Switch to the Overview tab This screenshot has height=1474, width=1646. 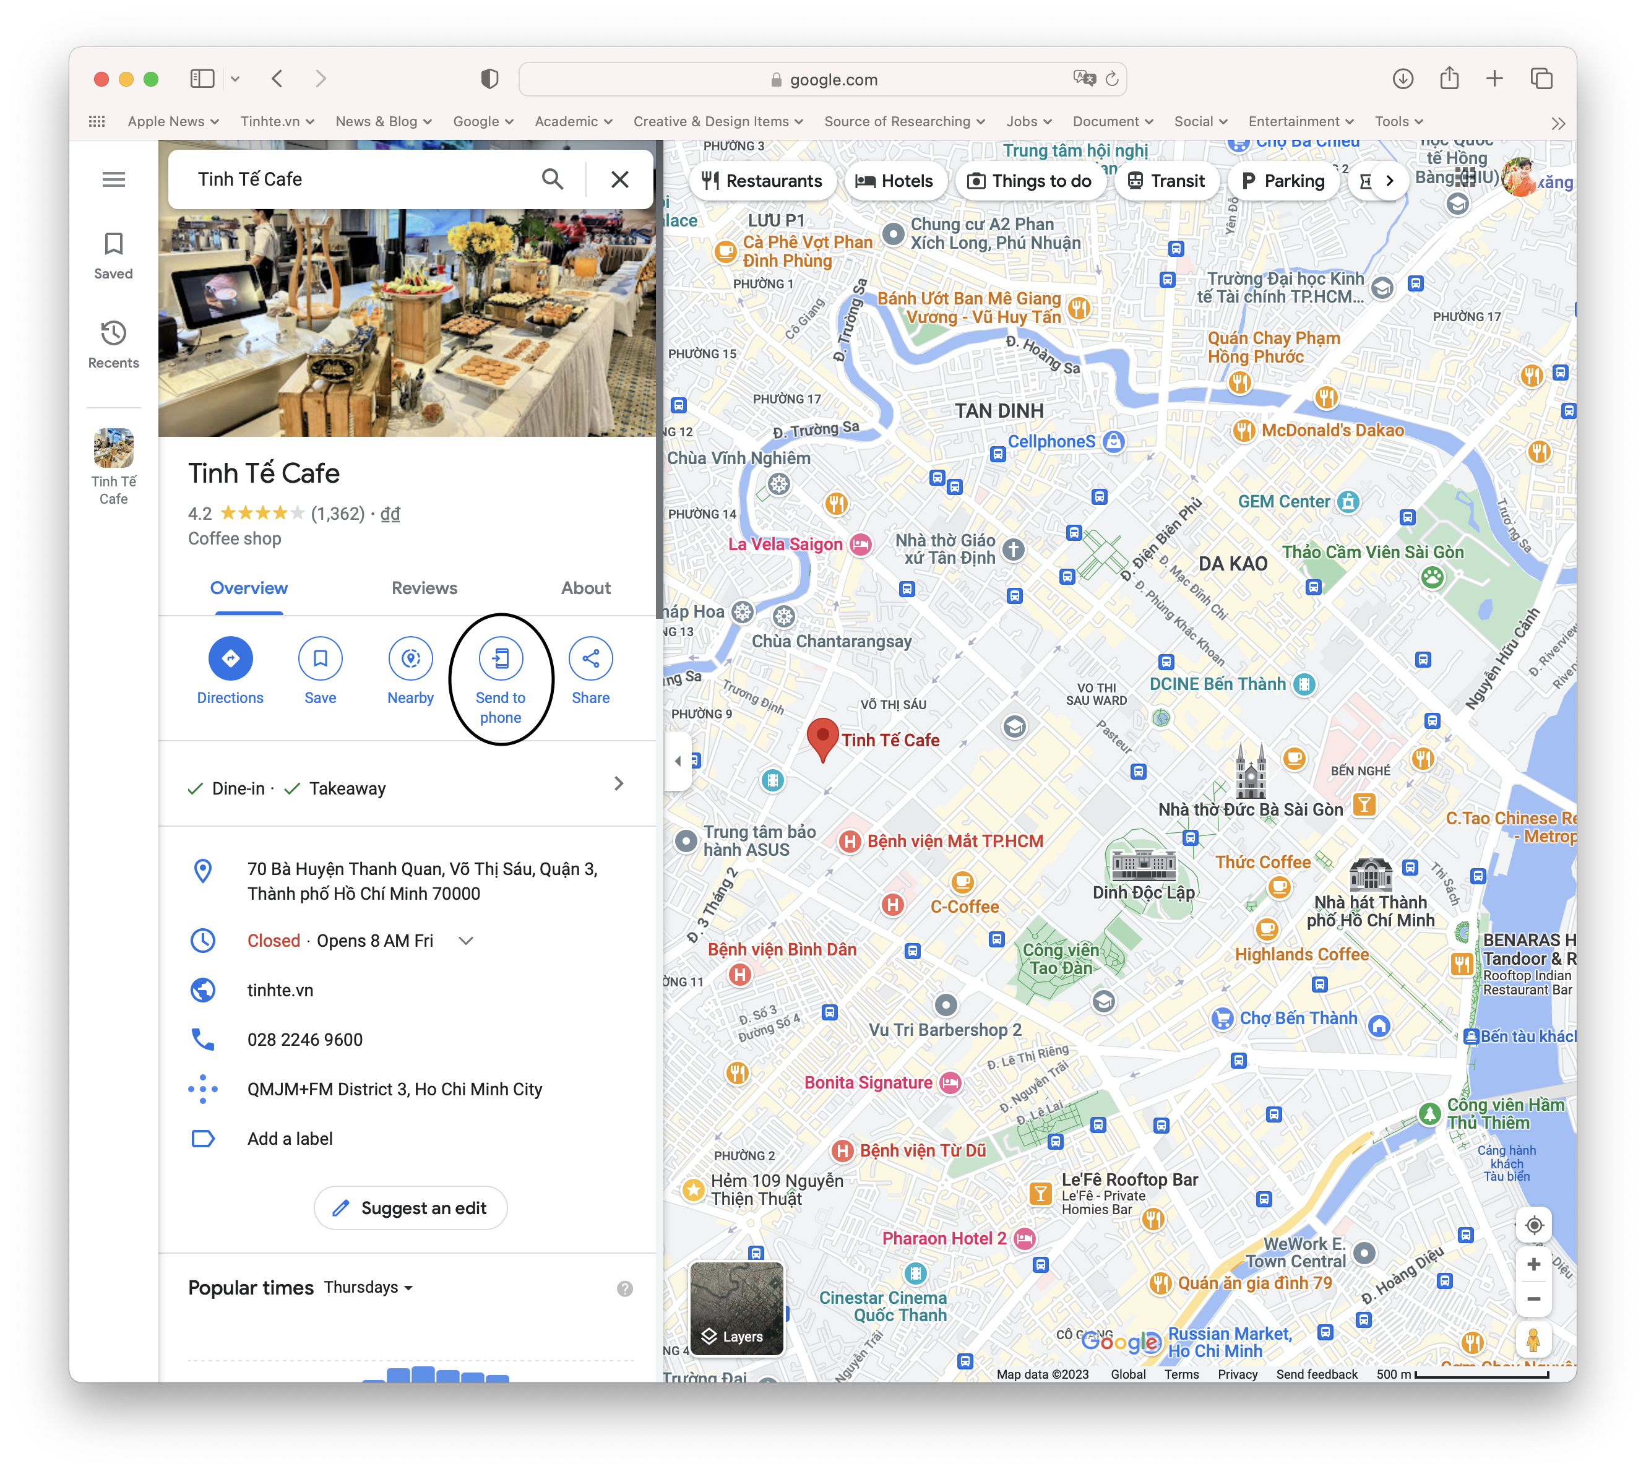coord(249,588)
